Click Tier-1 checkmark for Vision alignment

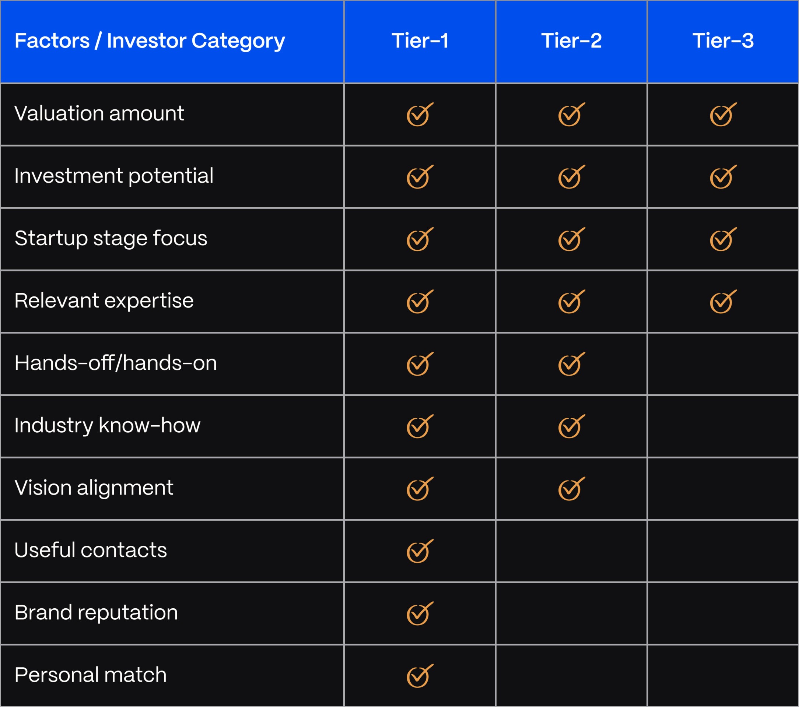point(420,489)
